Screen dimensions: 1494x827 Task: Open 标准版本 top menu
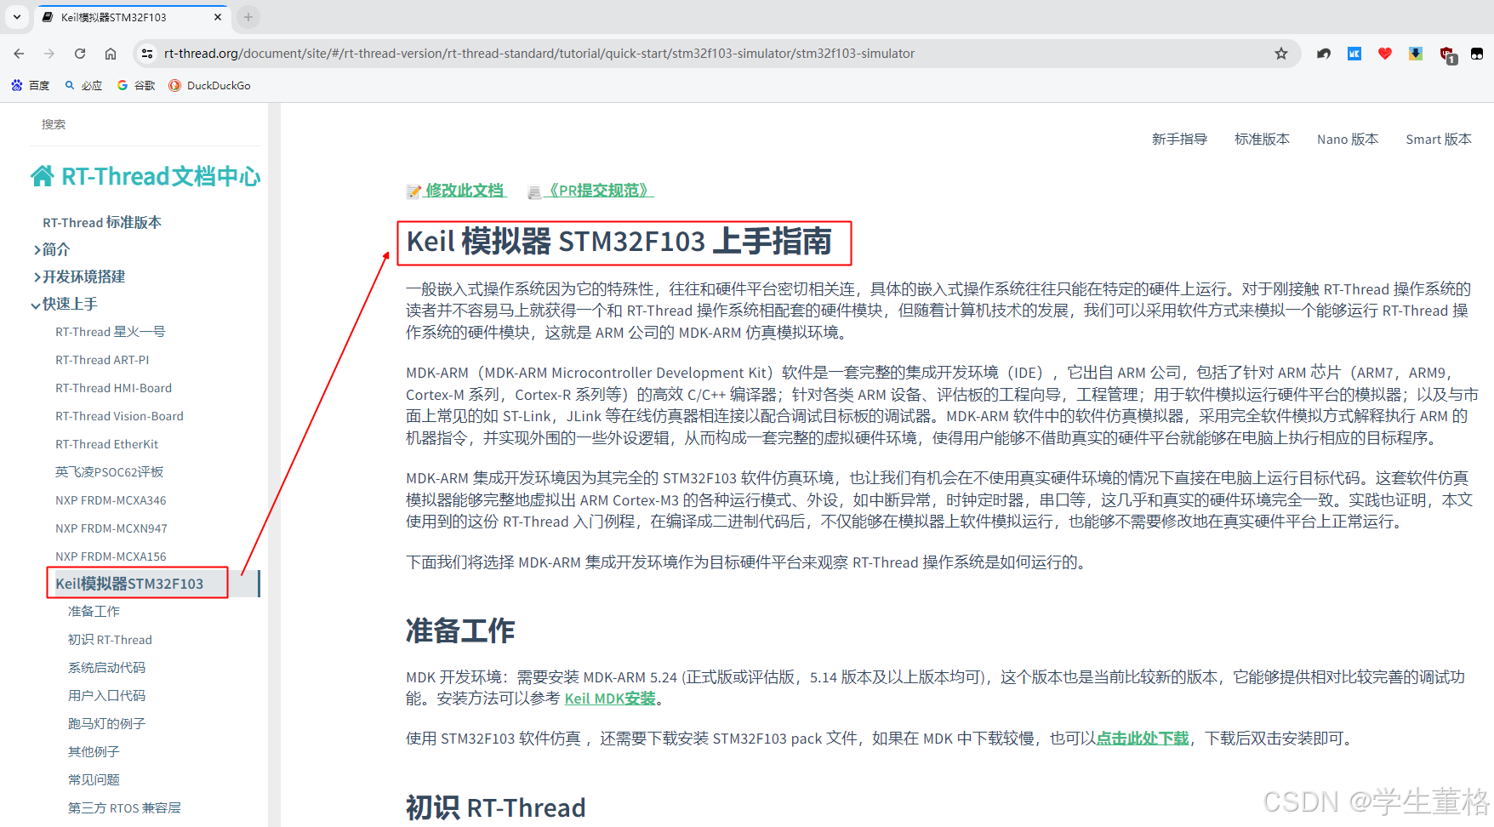tap(1262, 140)
